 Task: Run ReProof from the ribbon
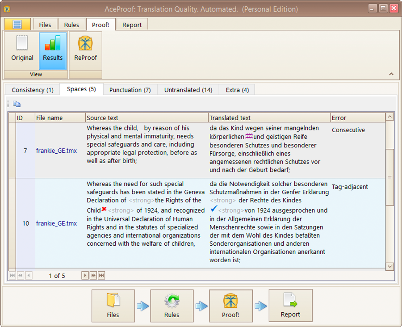coord(86,50)
